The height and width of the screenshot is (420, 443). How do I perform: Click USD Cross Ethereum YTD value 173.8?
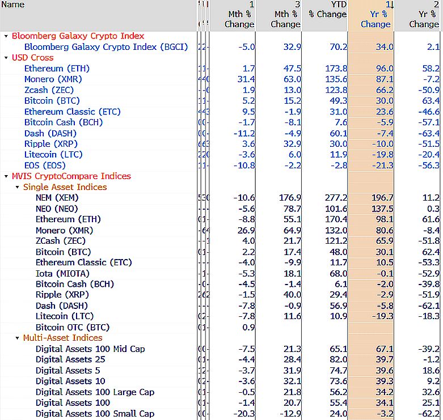coord(336,69)
